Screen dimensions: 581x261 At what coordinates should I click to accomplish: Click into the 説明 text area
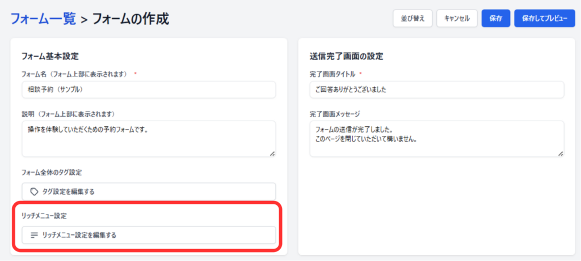(x=149, y=138)
